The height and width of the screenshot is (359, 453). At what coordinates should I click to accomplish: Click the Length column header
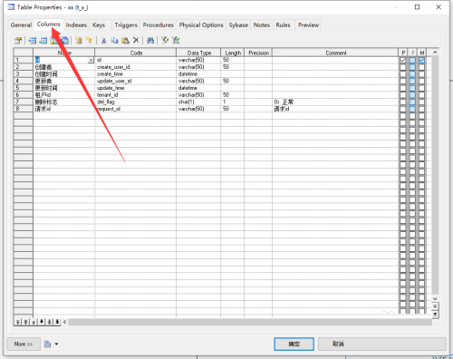coord(233,53)
